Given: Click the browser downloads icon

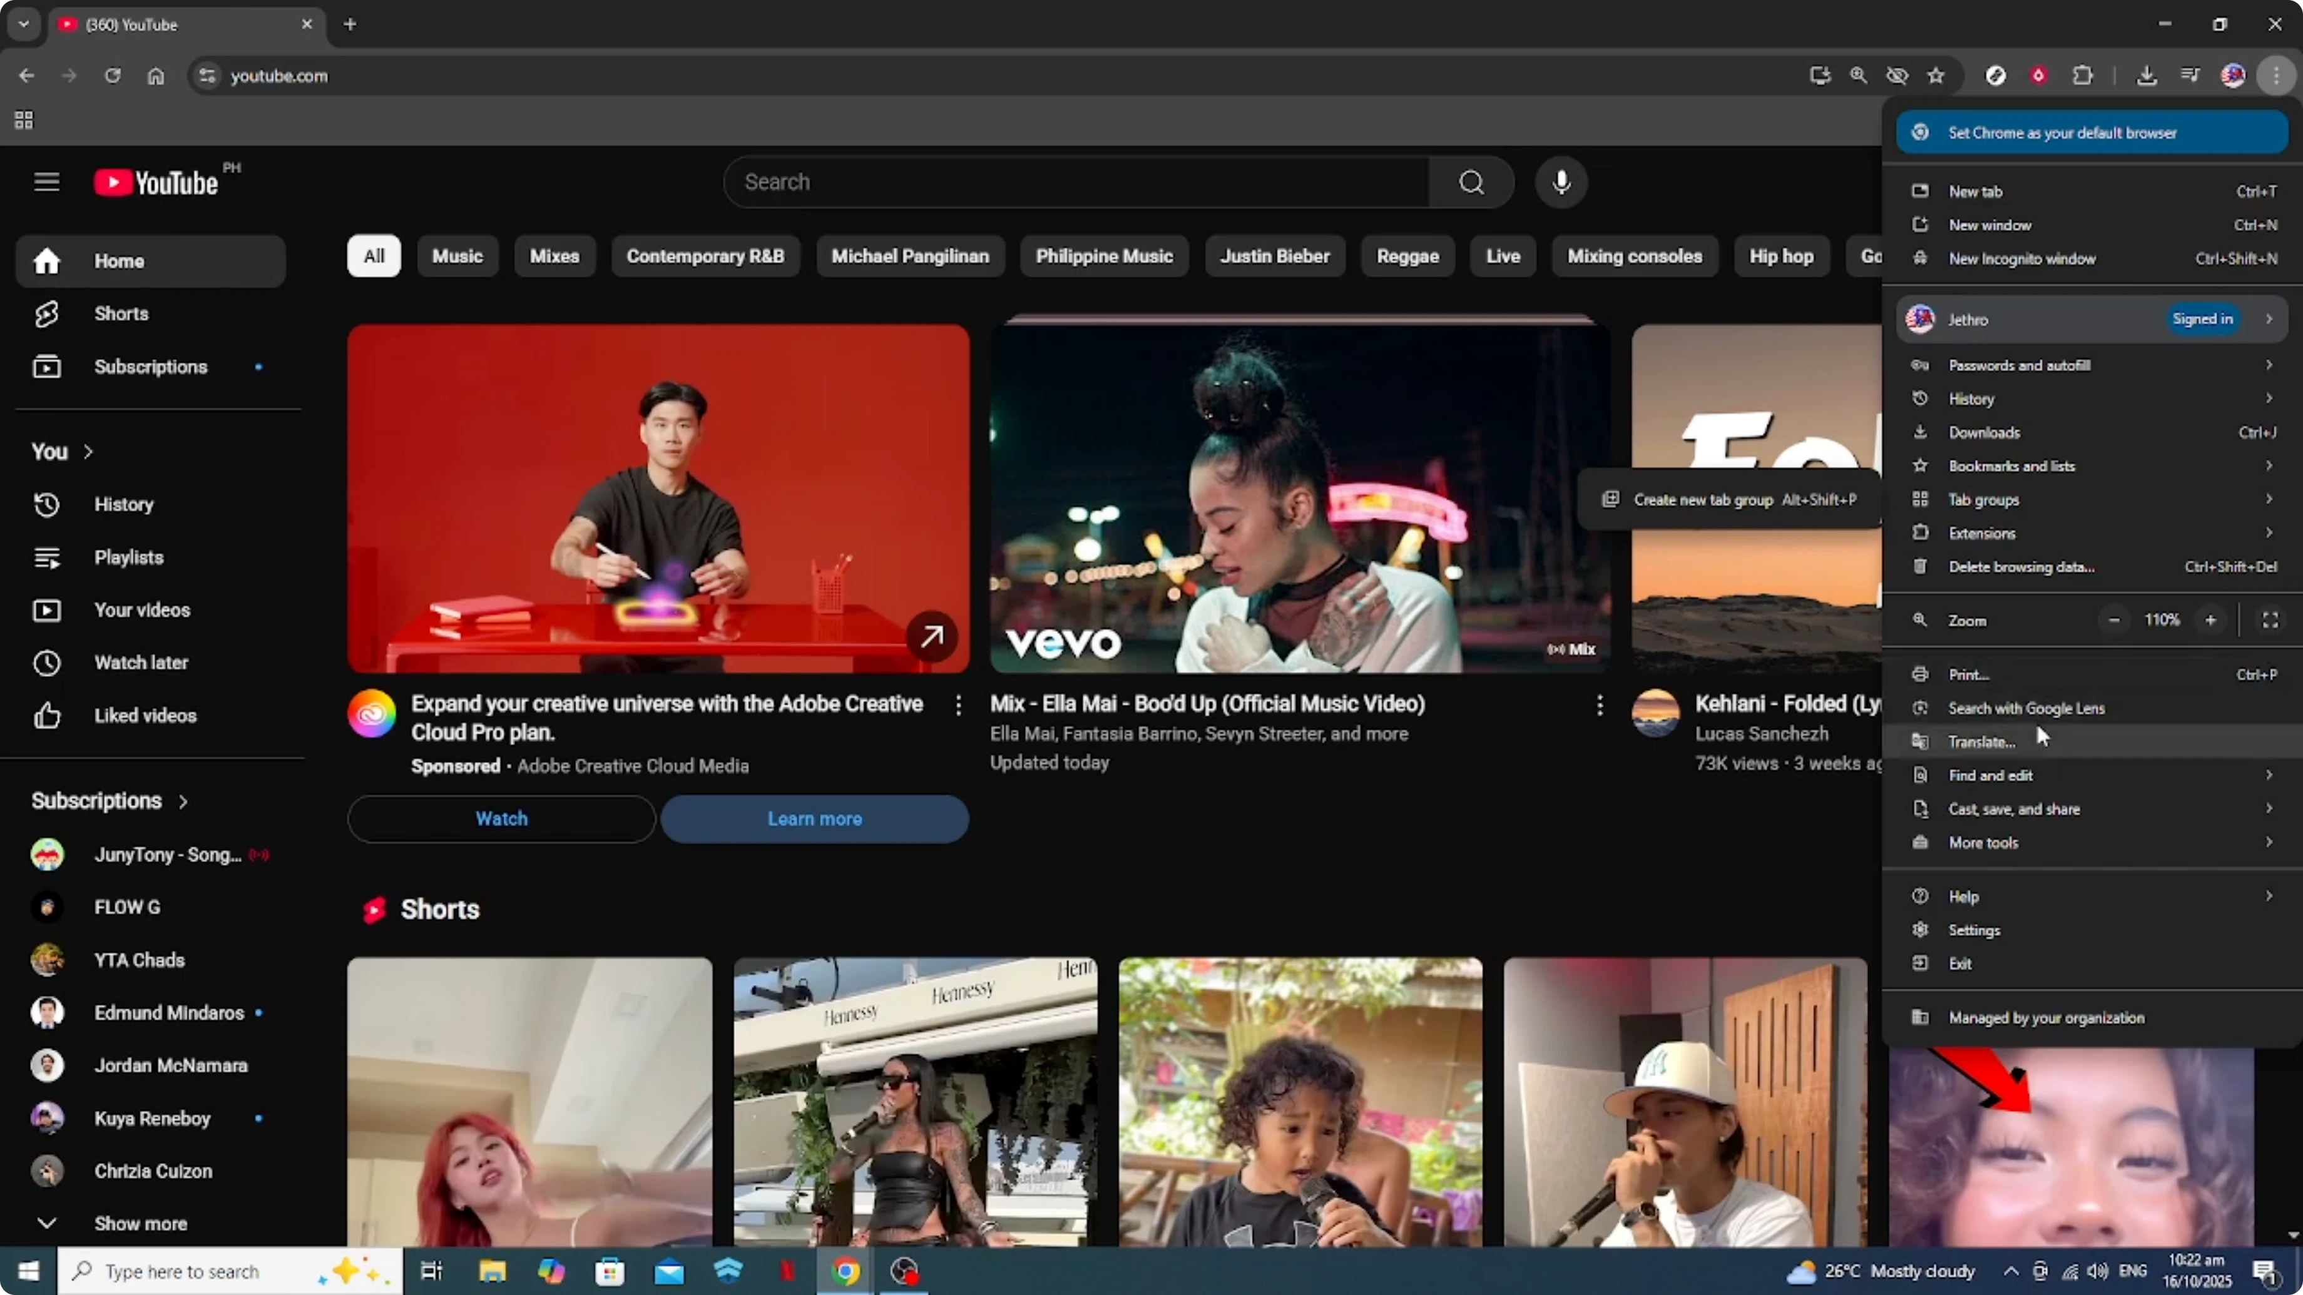Looking at the screenshot, I should click(2147, 75).
